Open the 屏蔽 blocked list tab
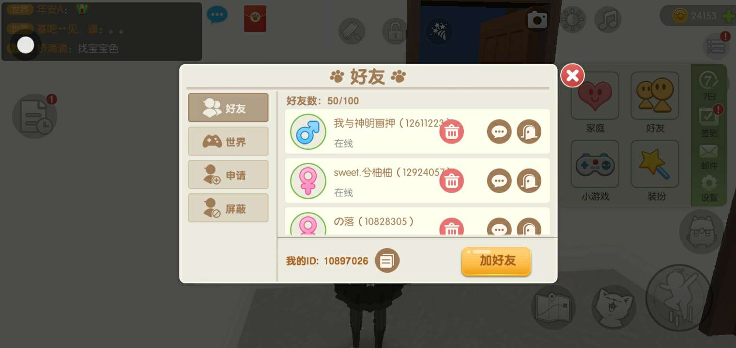 tap(228, 208)
